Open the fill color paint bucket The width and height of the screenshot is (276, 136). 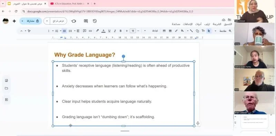[x=182, y=31]
